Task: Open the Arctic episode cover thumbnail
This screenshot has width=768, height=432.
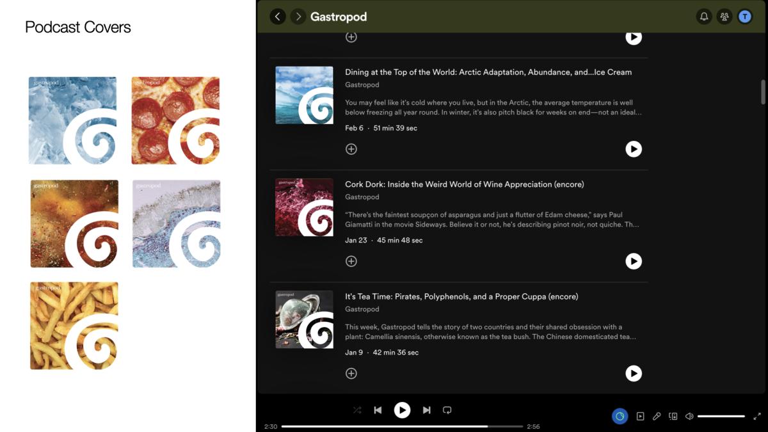Action: click(x=304, y=95)
